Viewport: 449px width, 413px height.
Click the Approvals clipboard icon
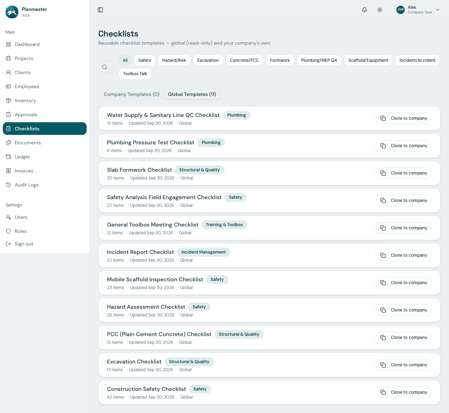(8, 114)
